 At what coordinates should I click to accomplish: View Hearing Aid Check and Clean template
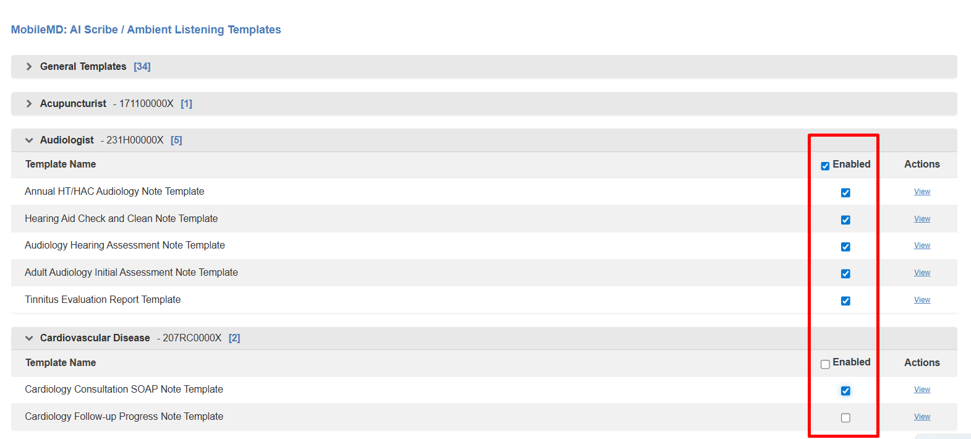point(922,219)
